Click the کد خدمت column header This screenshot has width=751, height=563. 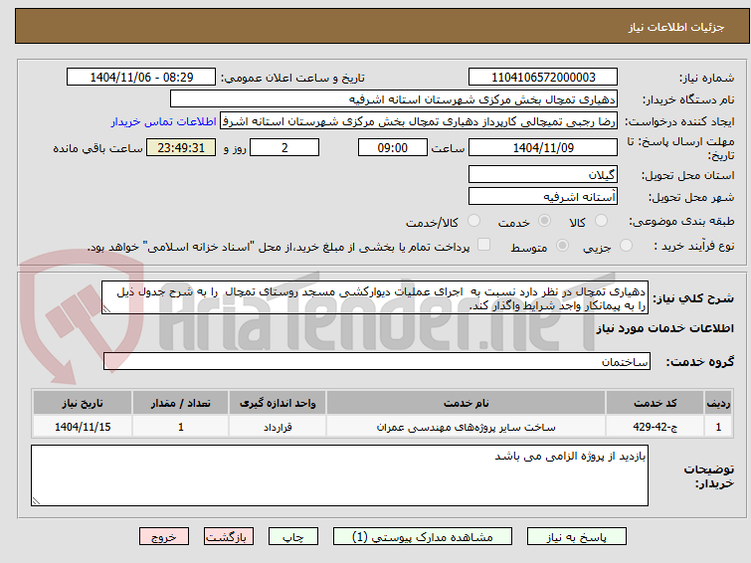[655, 404]
